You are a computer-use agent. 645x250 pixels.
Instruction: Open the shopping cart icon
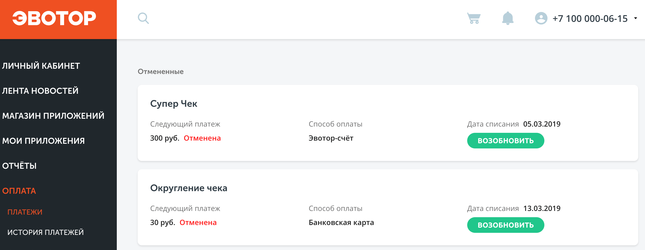click(474, 18)
